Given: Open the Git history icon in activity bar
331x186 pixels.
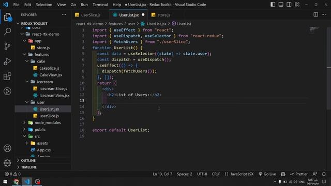Looking at the screenshot, I should [x=7, y=91].
